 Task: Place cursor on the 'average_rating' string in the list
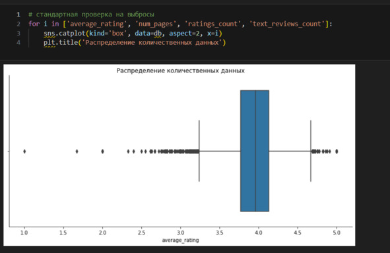click(97, 24)
